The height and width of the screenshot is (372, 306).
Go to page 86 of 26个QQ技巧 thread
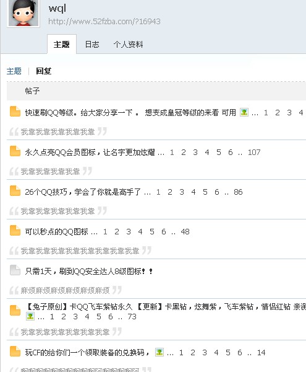click(238, 192)
